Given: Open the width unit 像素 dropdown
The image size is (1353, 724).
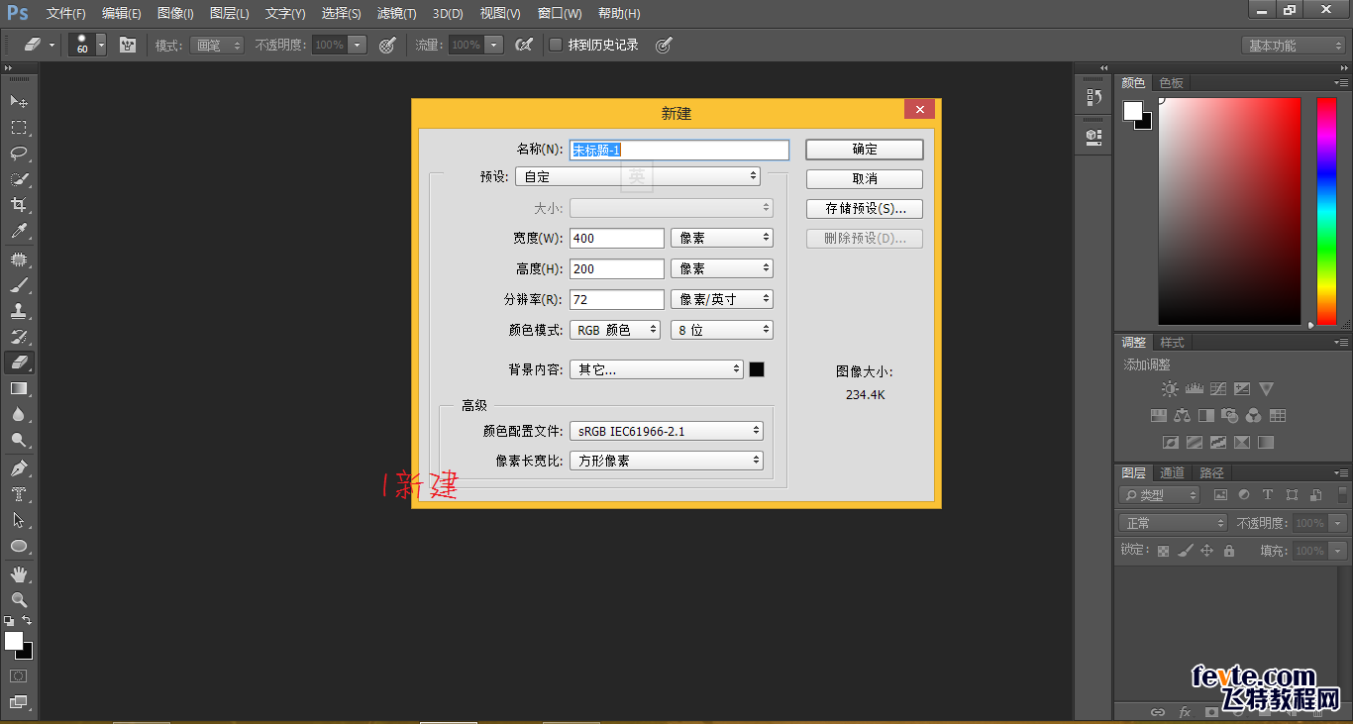Looking at the screenshot, I should (721, 238).
